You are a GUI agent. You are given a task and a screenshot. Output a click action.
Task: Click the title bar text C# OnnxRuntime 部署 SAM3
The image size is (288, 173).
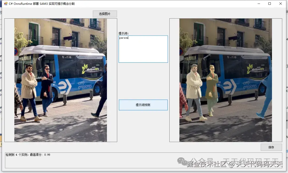[41, 3]
